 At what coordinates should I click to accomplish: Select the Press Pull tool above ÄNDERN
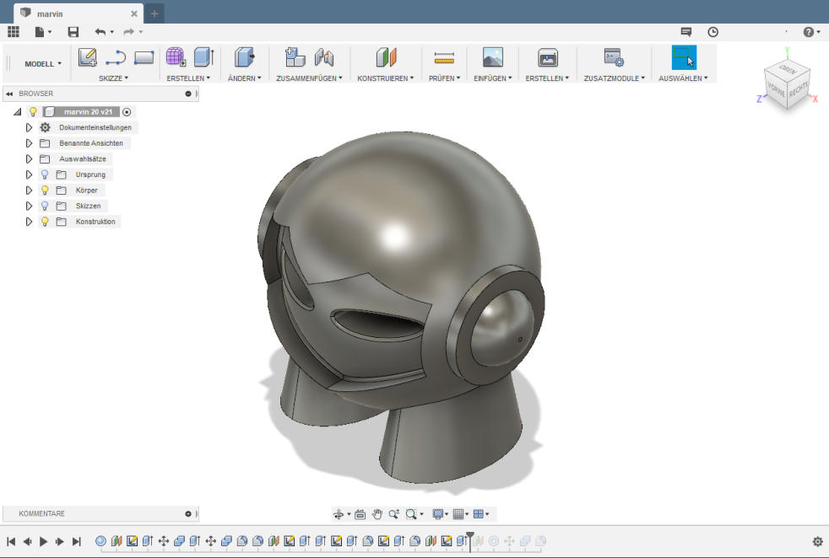tap(244, 57)
